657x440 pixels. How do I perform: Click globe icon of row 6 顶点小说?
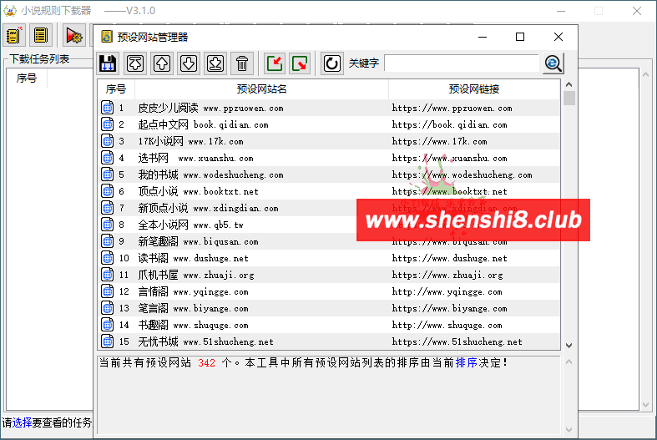tap(107, 191)
